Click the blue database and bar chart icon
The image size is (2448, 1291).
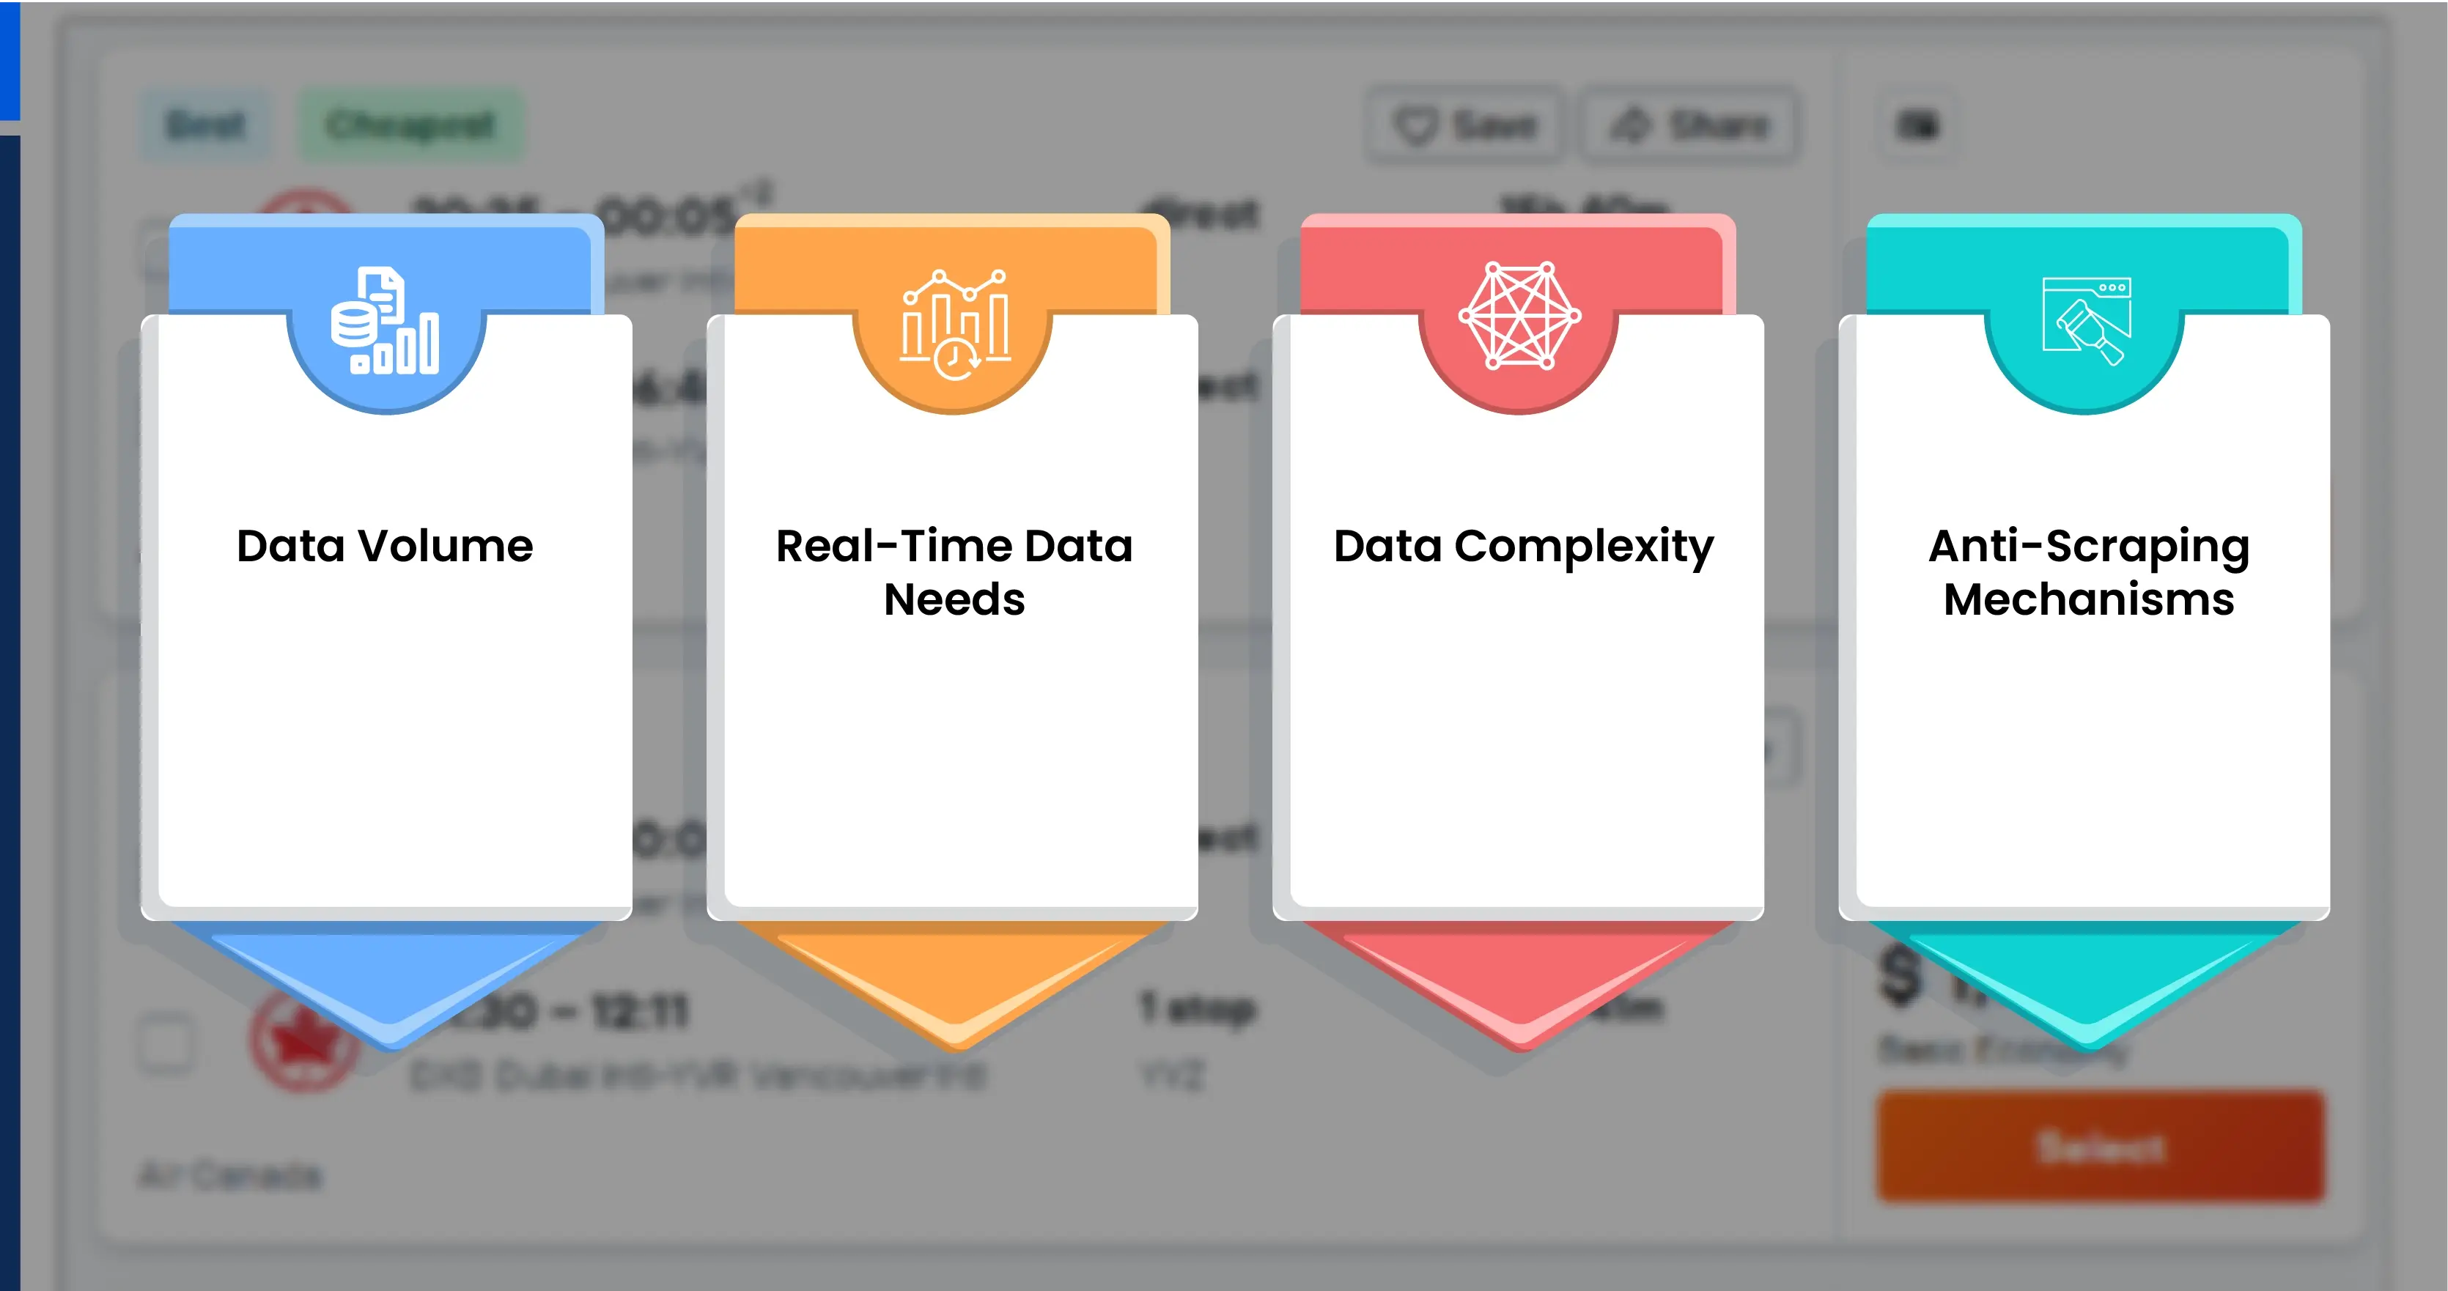385,321
